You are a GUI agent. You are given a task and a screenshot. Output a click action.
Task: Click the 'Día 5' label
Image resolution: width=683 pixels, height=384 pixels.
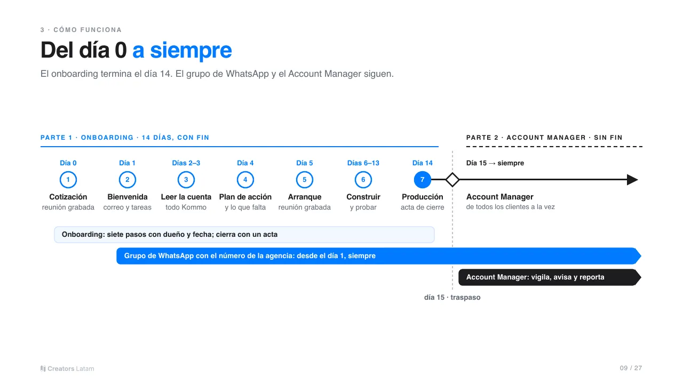(305, 163)
